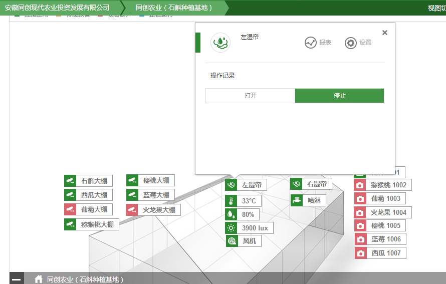This screenshot has width=446, height=284.
Task: Click the red 葡萄大棚 camera icon
Action: point(70,210)
